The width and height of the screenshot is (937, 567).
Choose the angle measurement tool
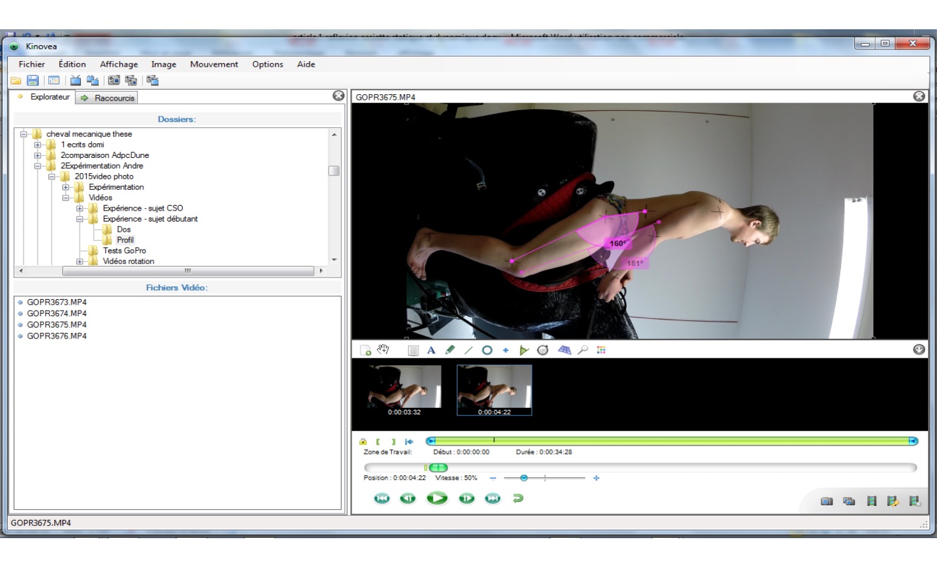tap(524, 350)
